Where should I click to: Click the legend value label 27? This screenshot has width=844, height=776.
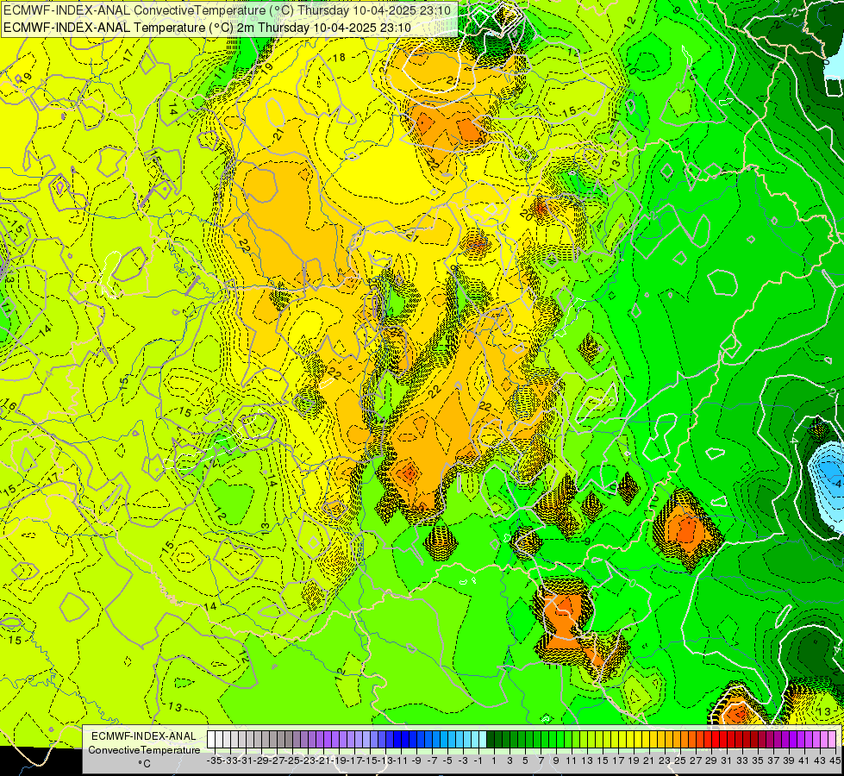coord(696,761)
